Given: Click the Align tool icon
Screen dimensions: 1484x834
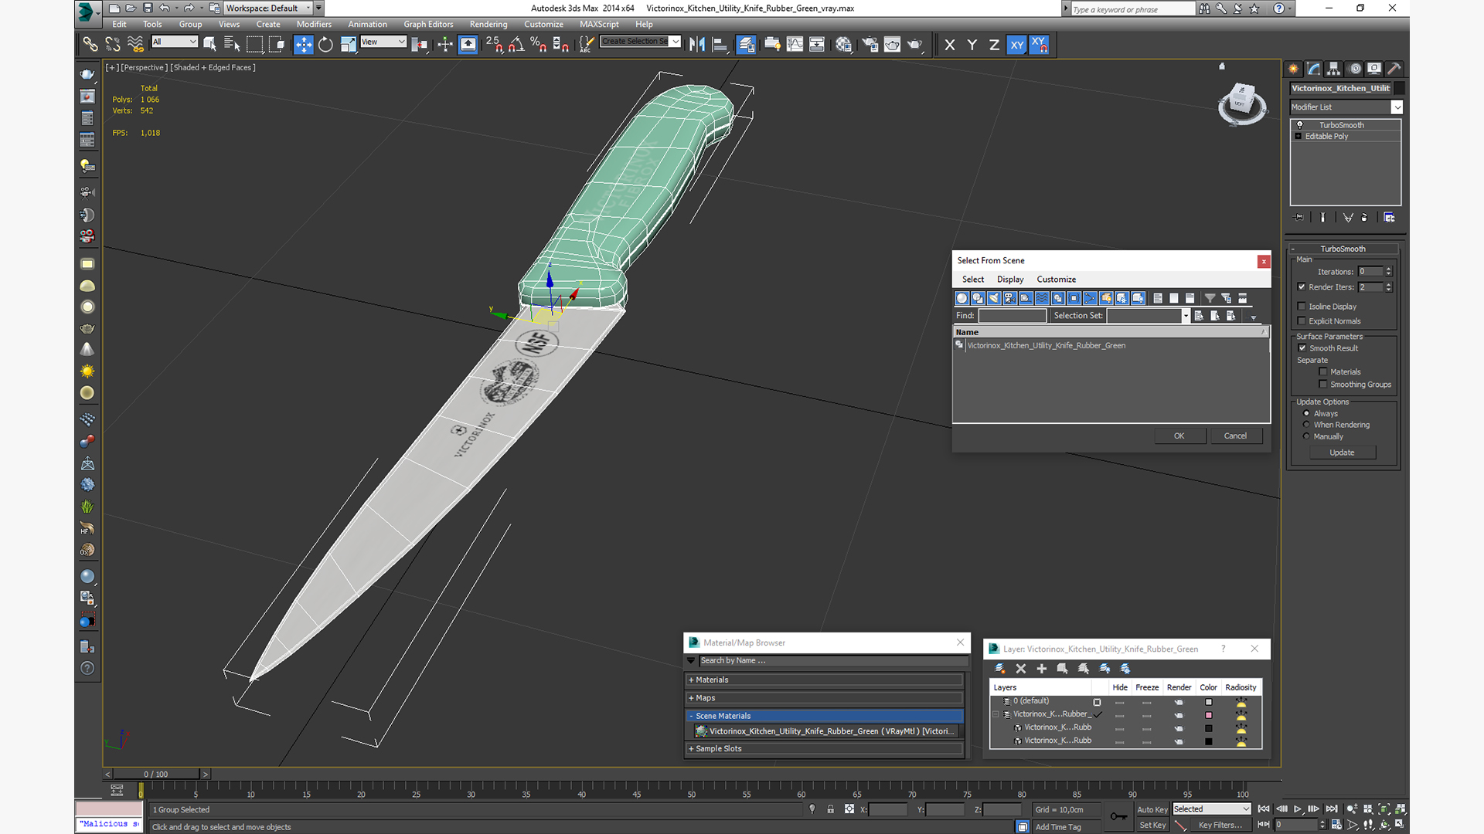Looking at the screenshot, I should pos(720,45).
